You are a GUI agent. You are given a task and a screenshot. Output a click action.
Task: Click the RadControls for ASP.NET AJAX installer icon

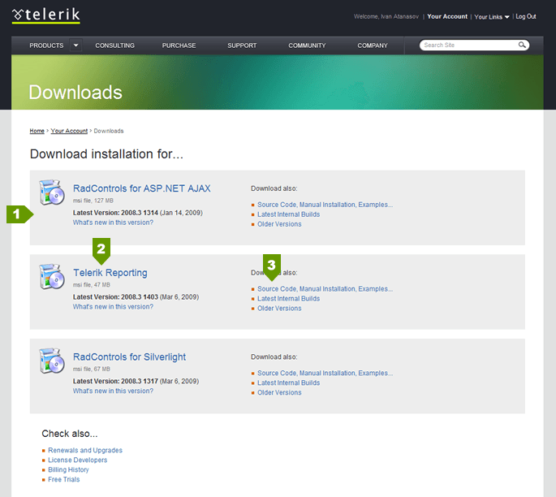(x=52, y=192)
